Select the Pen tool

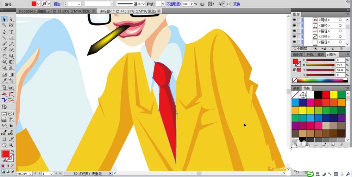(x=4, y=32)
